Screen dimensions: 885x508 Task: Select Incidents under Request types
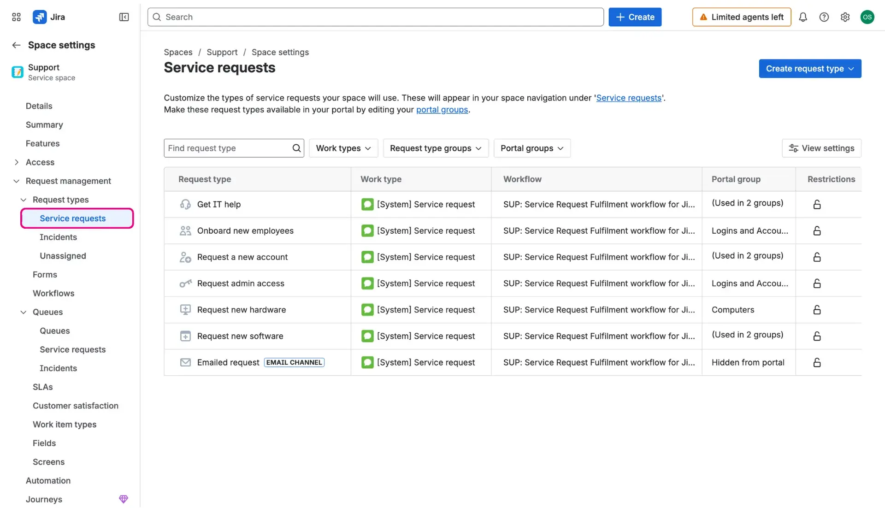[58, 237]
